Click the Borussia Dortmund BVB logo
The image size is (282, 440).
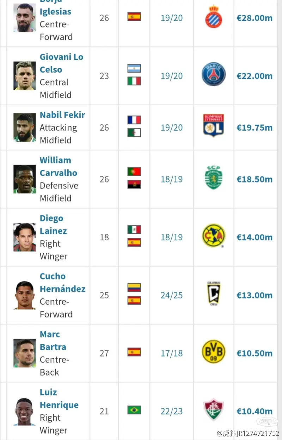point(214,352)
